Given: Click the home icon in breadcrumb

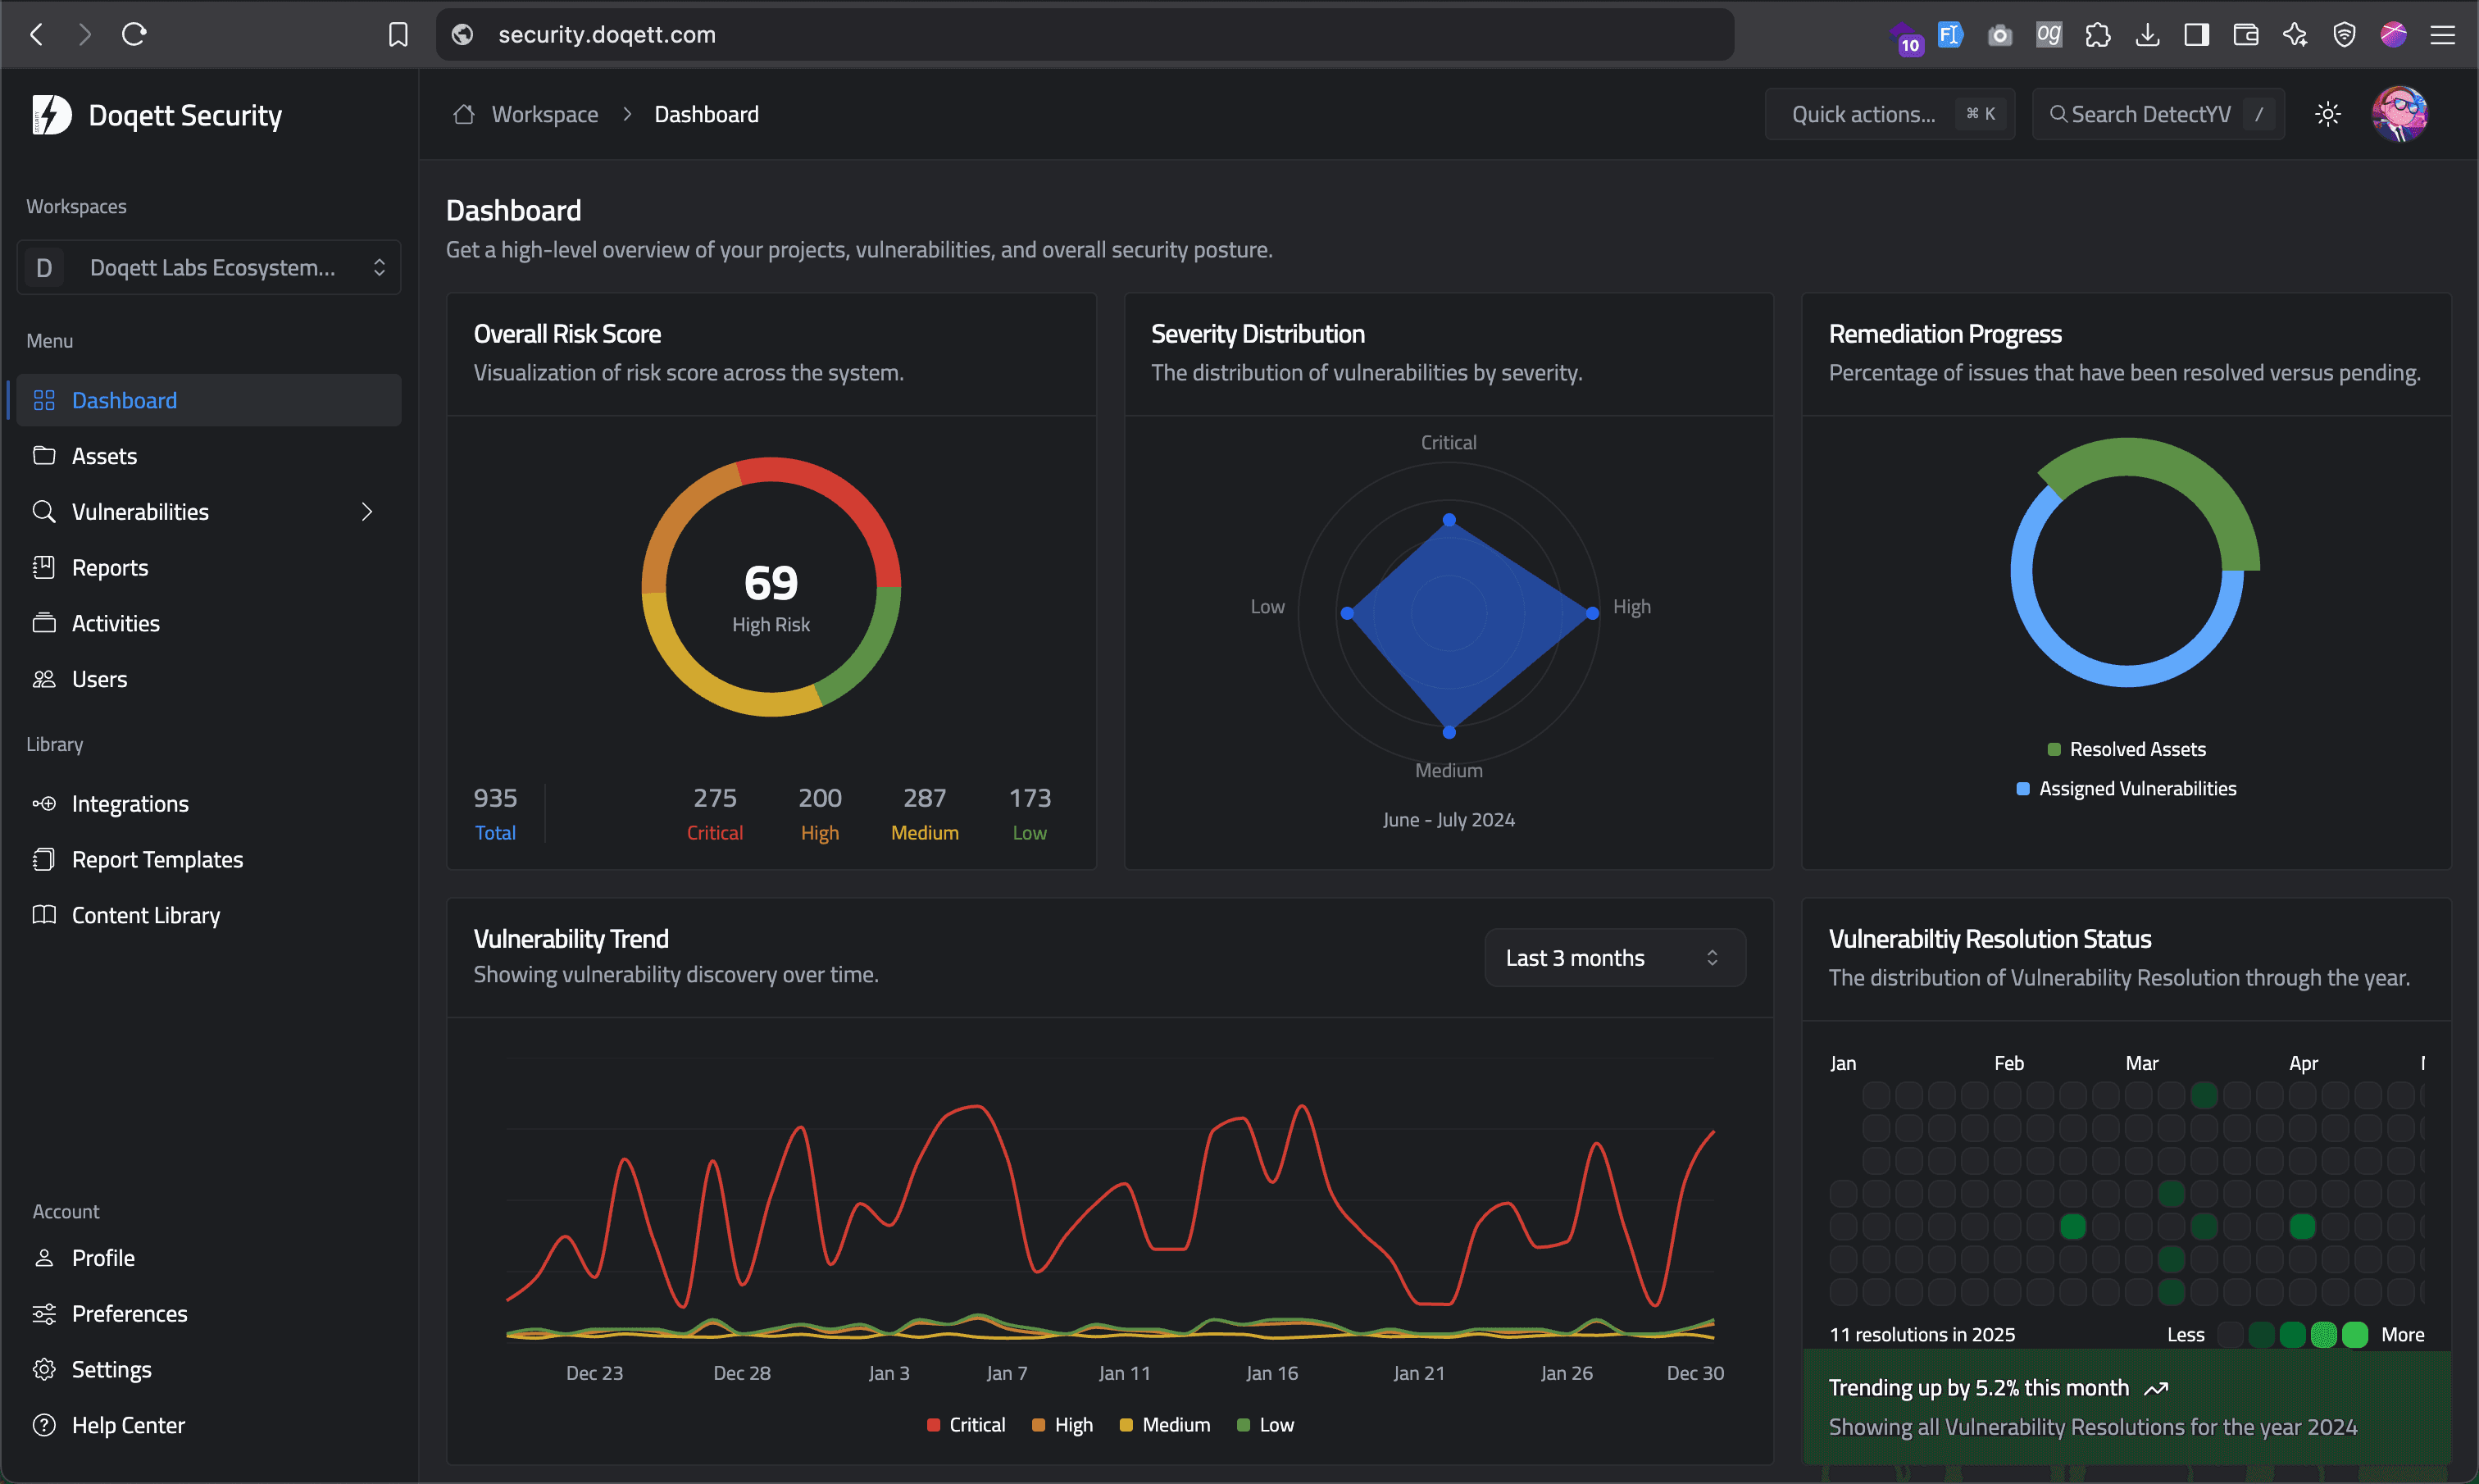Looking at the screenshot, I should (x=463, y=114).
